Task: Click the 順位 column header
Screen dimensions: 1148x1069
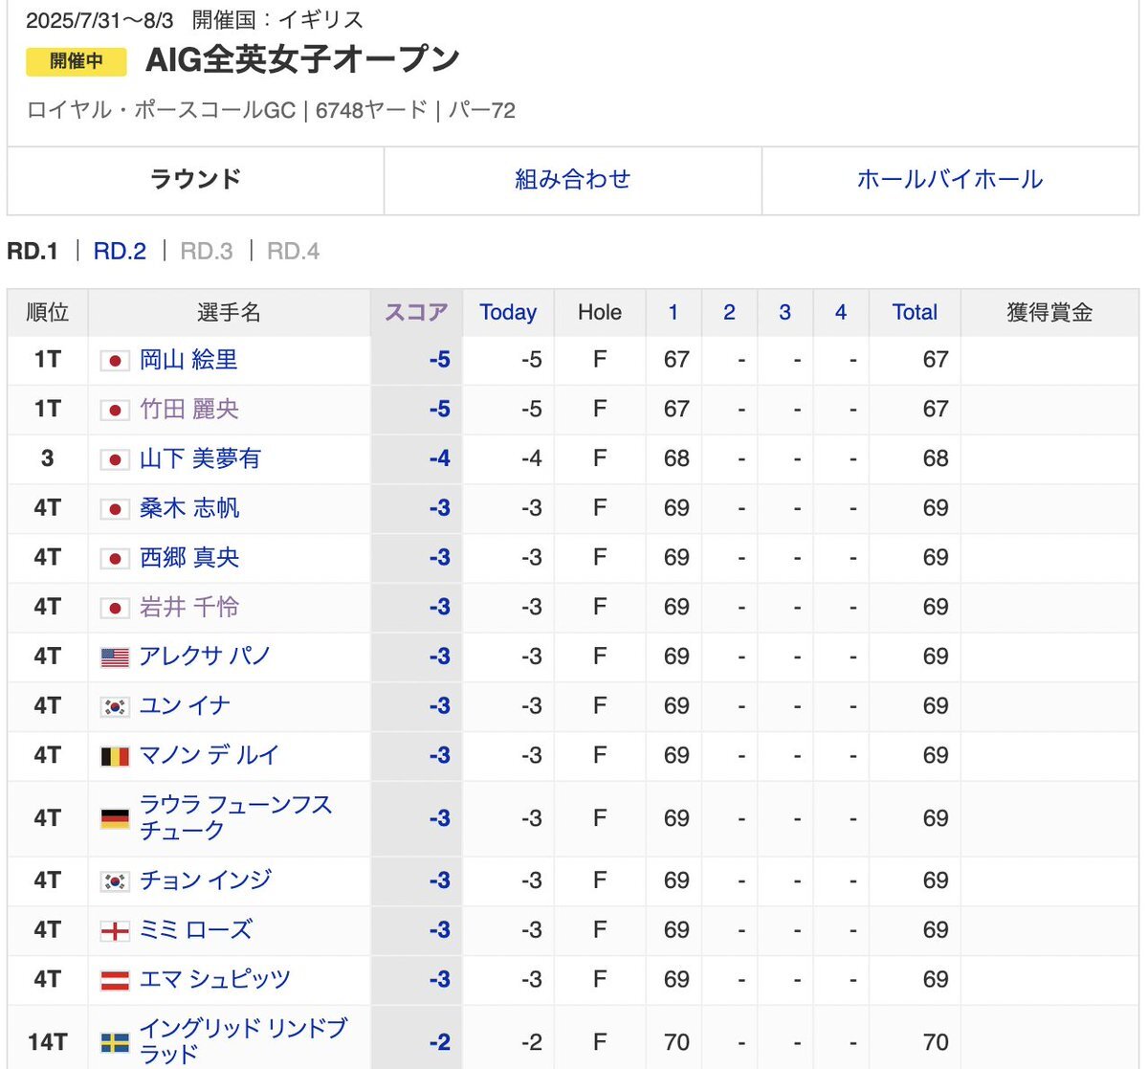Action: (48, 312)
